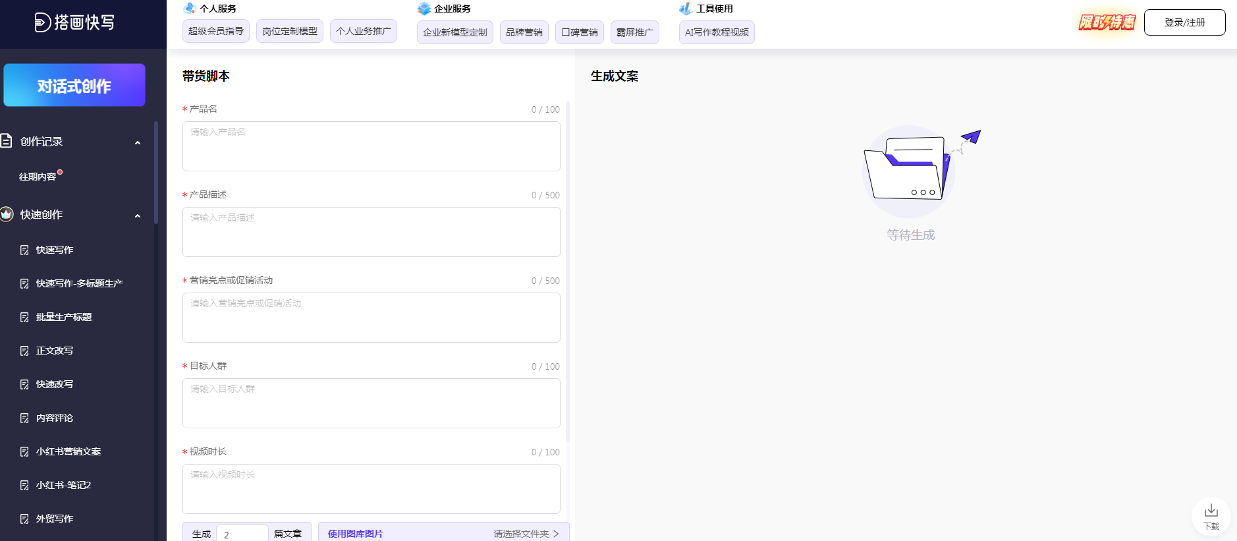The width and height of the screenshot is (1237, 541).
Task: Click the 搭画快写 logo icon
Action: click(43, 22)
